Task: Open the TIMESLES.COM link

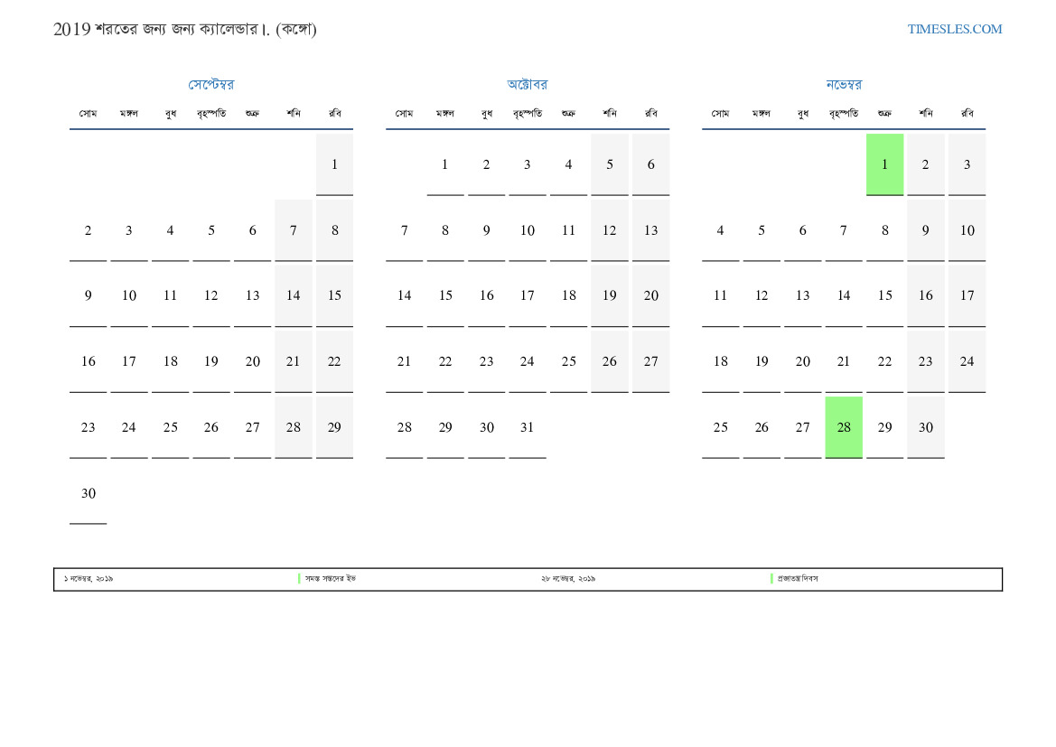Action: click(x=954, y=29)
